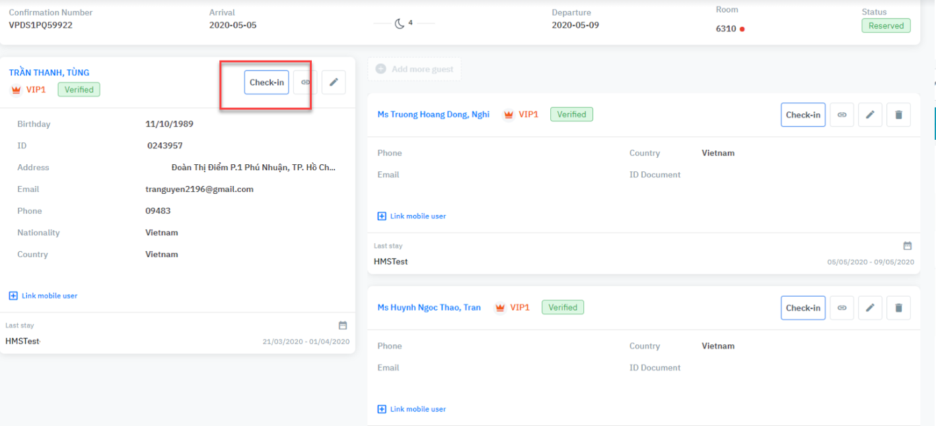This screenshot has width=936, height=426.
Task: Edit guest Ms Truong Hoang Dong, Nghi
Action: [870, 115]
